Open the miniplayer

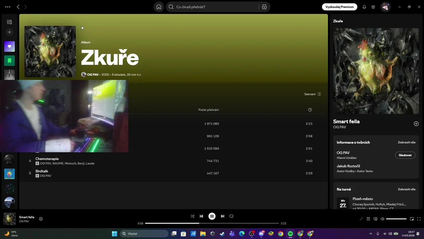412,219
